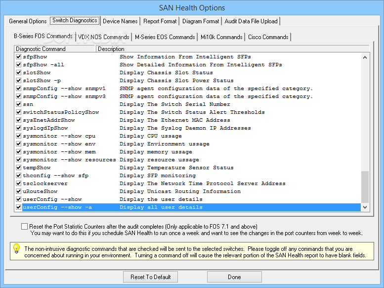Screen dimensions: 384x288
Task: Uncheck the uRouteShow checkbox
Action: click(18, 192)
